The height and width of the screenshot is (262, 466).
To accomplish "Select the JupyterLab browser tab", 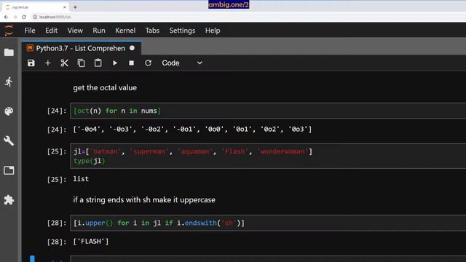I will [x=36, y=7].
